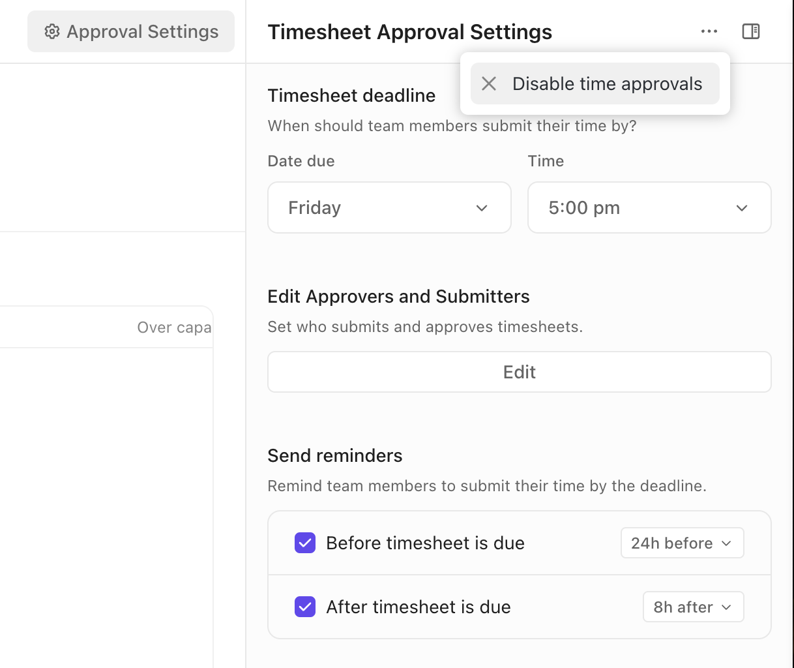Click the chevron arrow in Friday dropdown
Viewport: 794px width, 668px height.
(482, 208)
